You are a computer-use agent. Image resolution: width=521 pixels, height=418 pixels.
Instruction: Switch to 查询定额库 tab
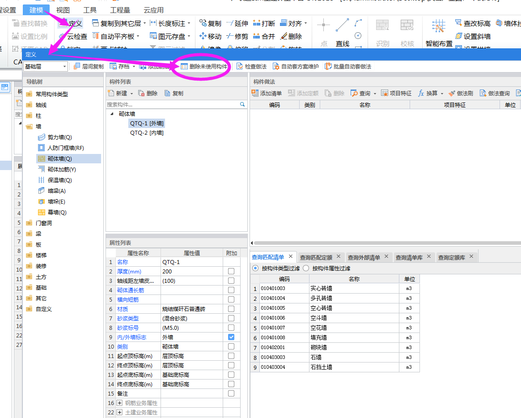452,257
